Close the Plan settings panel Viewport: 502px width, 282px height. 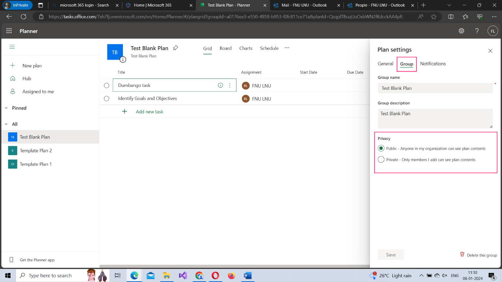(490, 51)
